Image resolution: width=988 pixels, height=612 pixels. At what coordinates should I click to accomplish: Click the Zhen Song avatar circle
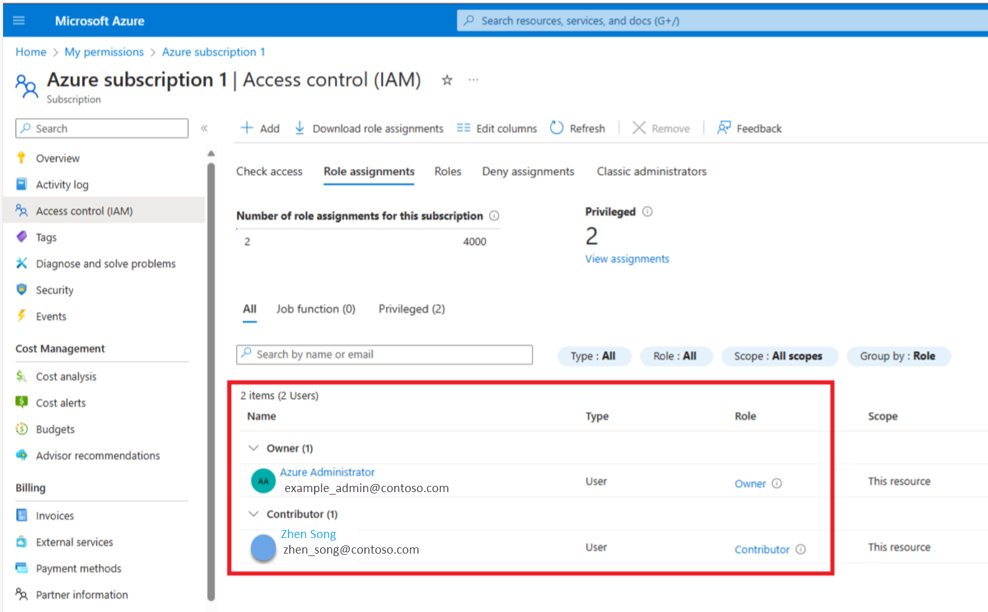tap(263, 547)
